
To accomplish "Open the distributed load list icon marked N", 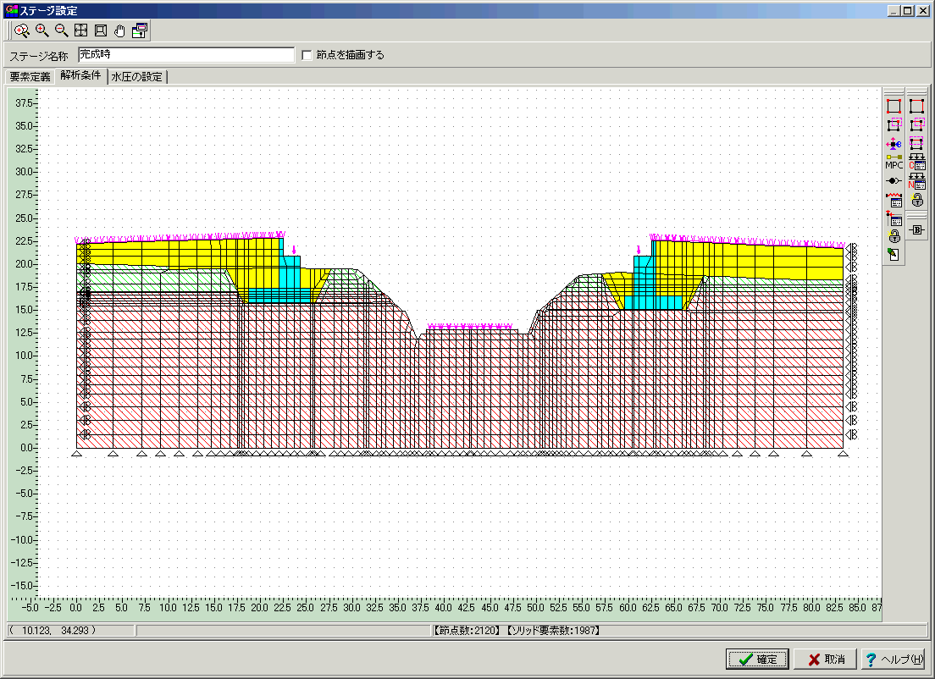I will click(916, 180).
